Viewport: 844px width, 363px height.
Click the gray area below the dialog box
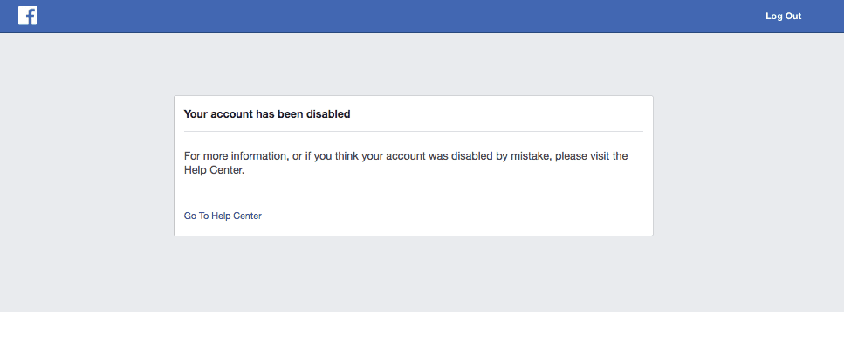pos(414,274)
